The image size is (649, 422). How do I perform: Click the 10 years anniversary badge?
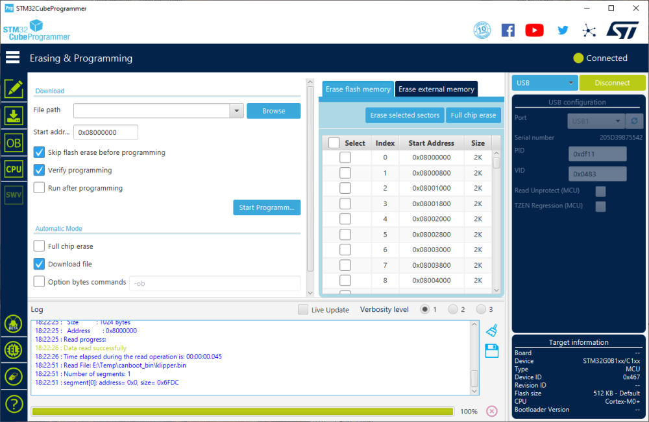(x=482, y=30)
